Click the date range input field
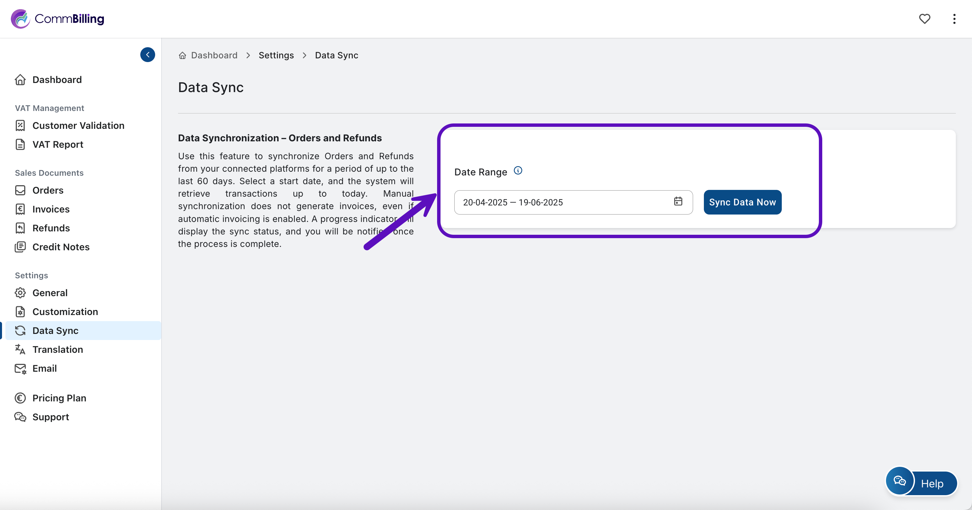Viewport: 972px width, 510px height. tap(562, 202)
